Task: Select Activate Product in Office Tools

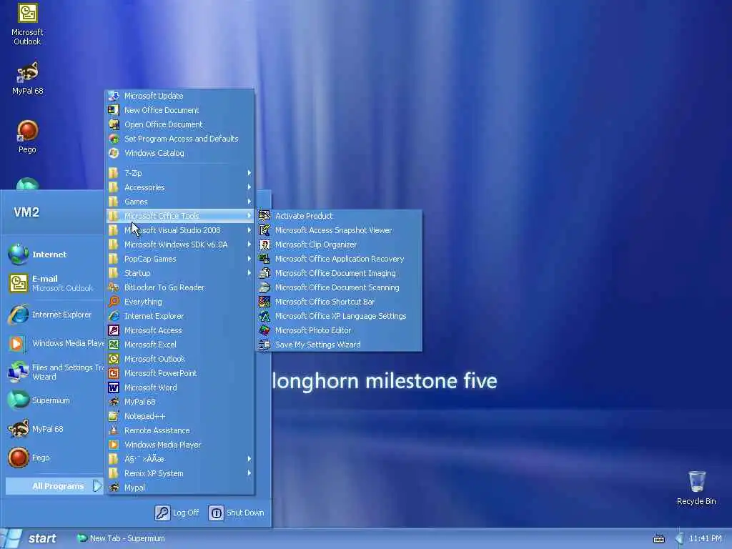Action: pyautogui.click(x=340, y=216)
